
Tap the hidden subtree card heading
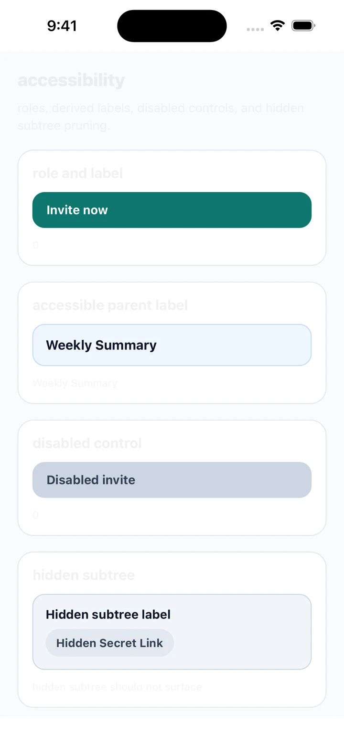point(84,575)
